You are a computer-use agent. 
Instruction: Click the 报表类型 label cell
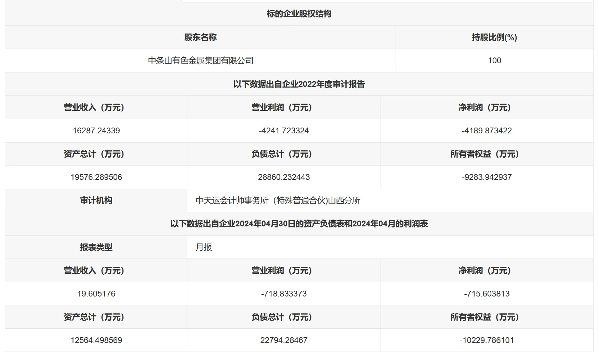coord(96,247)
